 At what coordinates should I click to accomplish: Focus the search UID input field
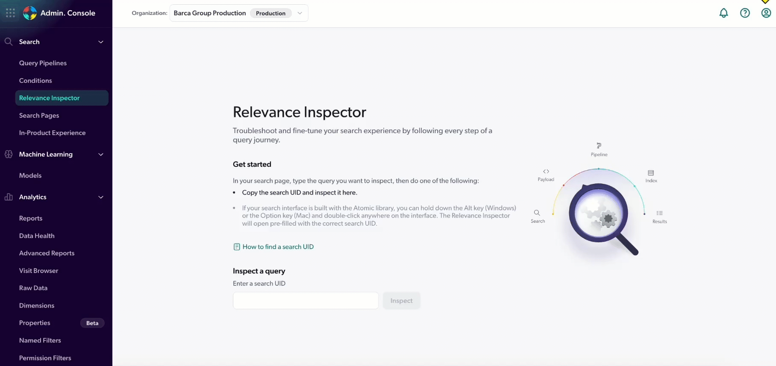pyautogui.click(x=306, y=301)
